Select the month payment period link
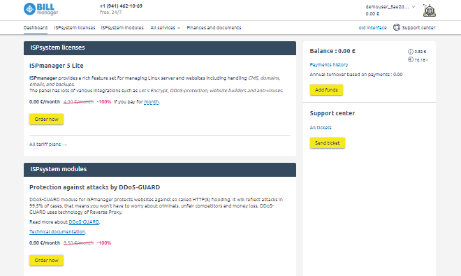The width and height of the screenshot is (461, 276). (152, 102)
